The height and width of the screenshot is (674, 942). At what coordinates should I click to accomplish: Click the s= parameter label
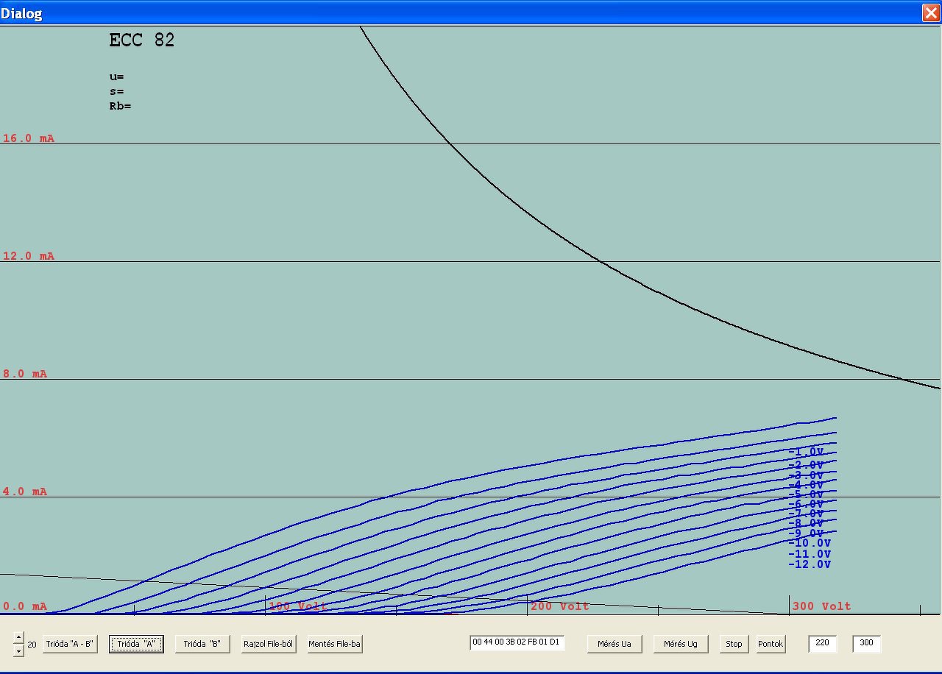[x=116, y=92]
